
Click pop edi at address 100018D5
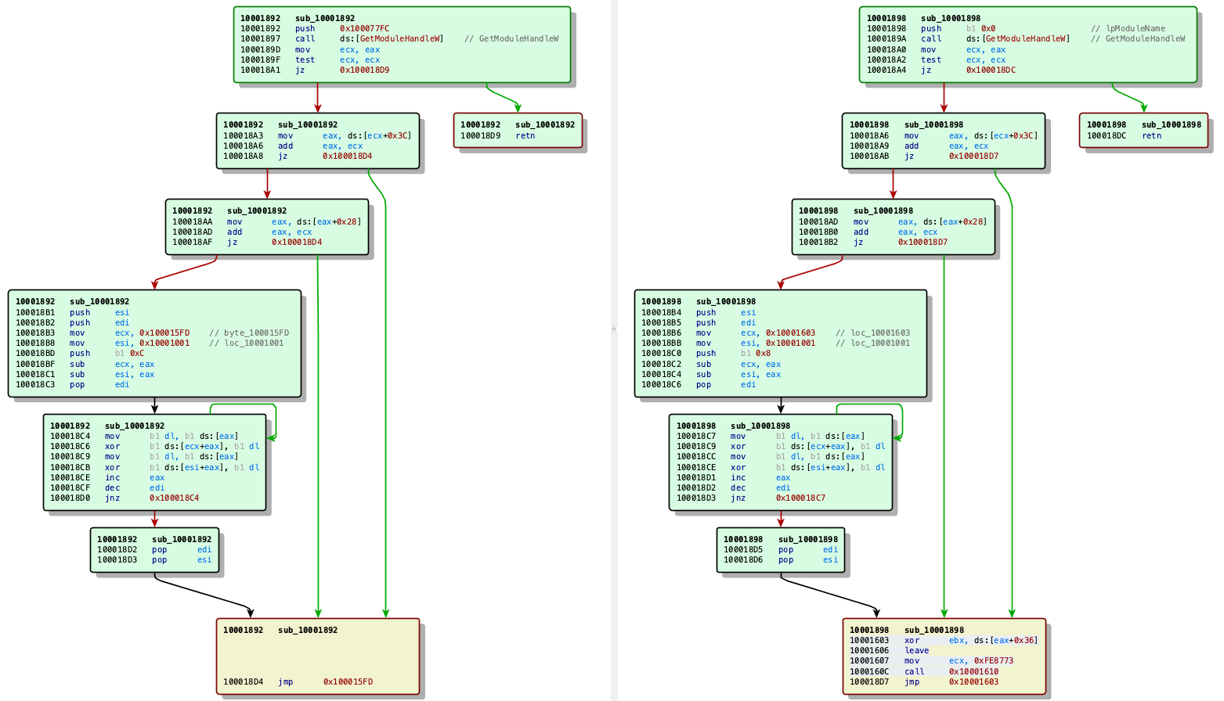coord(781,549)
